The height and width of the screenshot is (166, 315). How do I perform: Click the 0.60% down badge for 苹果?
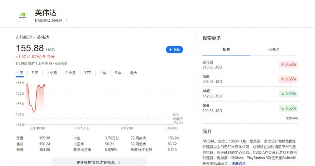point(288,108)
